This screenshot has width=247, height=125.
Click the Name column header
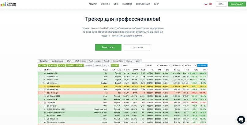coord(49,70)
